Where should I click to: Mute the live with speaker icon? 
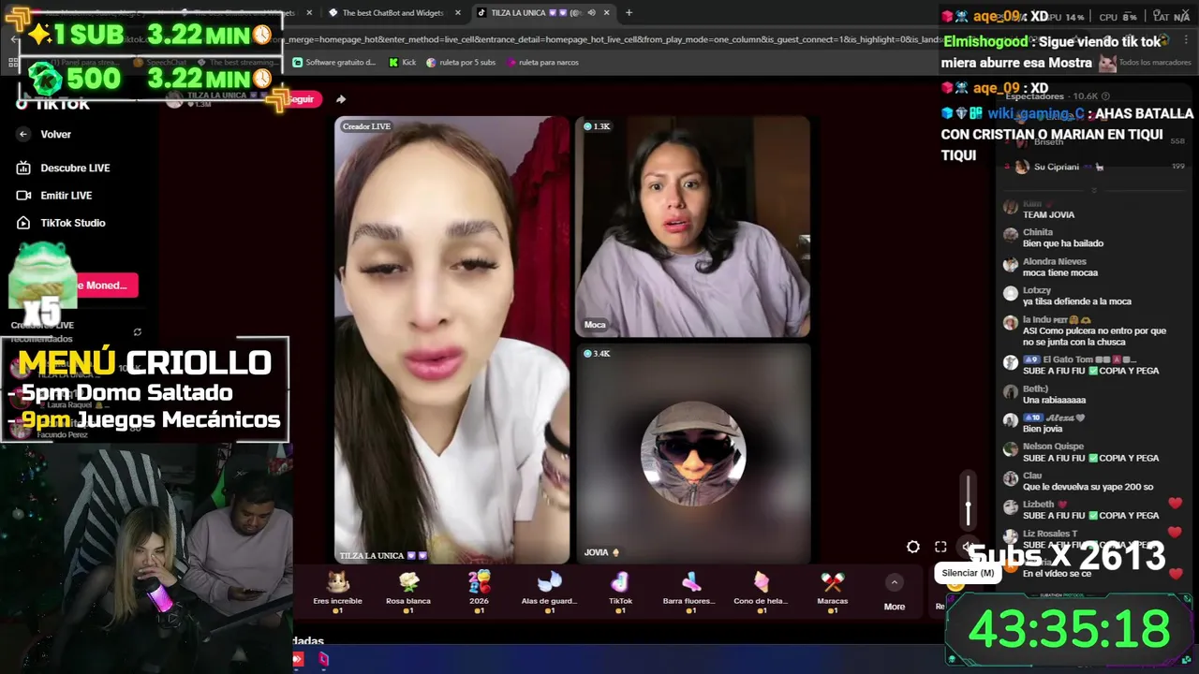[969, 547]
